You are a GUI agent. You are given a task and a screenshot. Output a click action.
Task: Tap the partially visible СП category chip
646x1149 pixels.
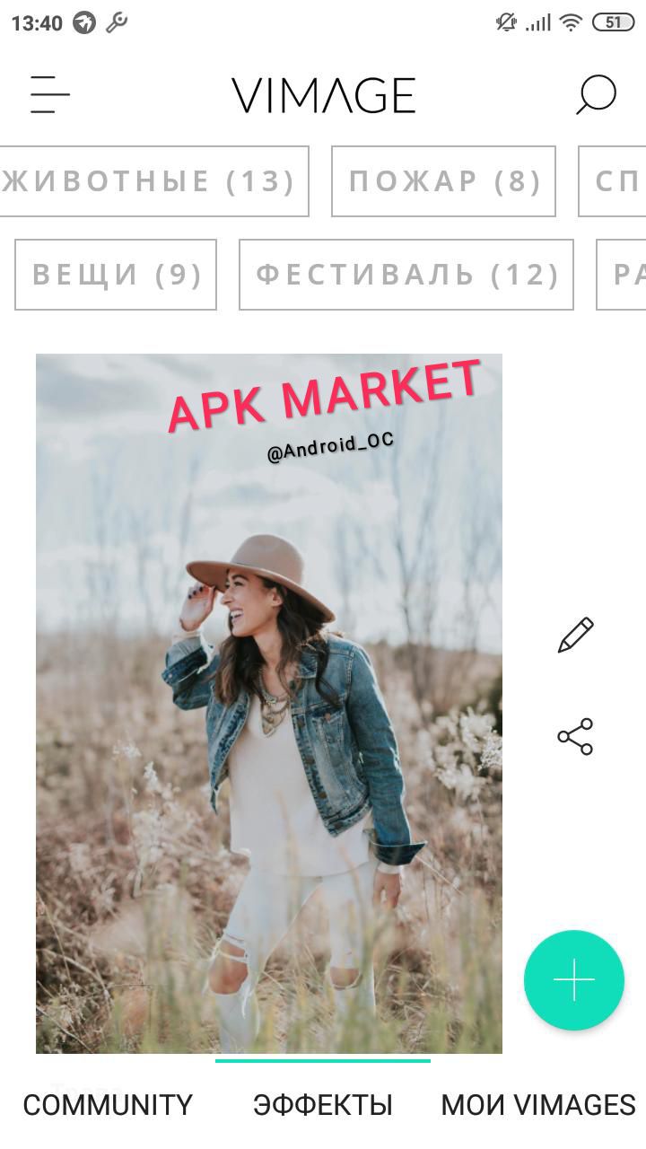coord(612,181)
